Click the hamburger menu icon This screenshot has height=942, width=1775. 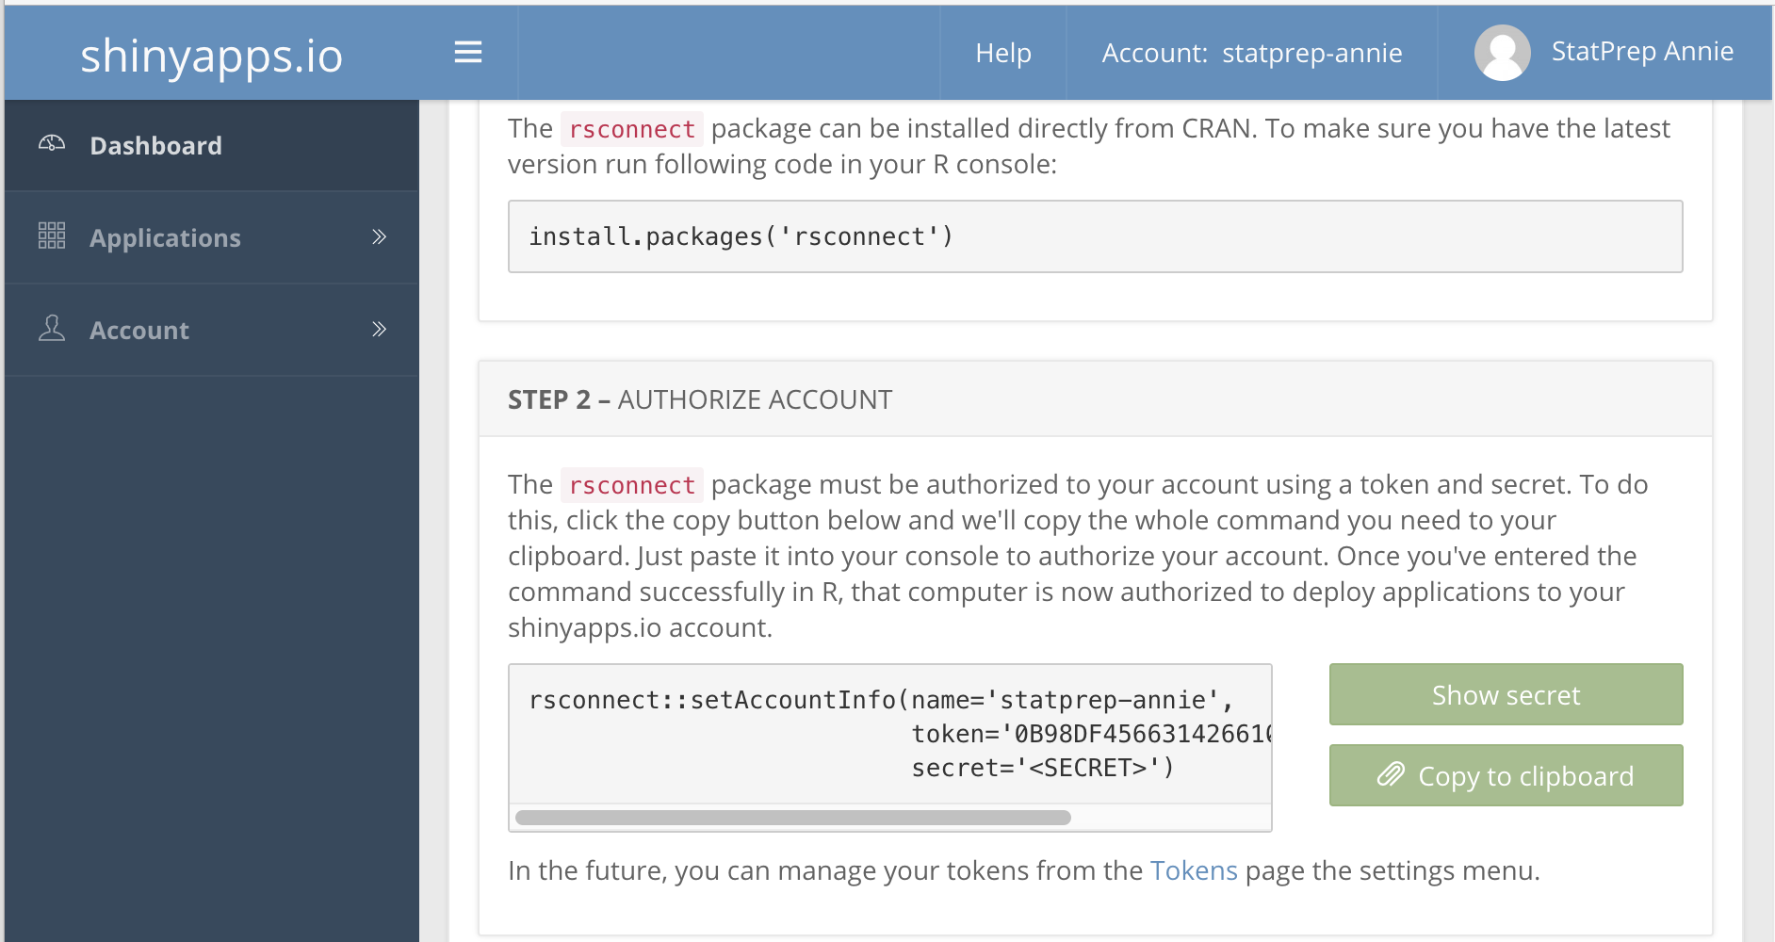coord(467,53)
